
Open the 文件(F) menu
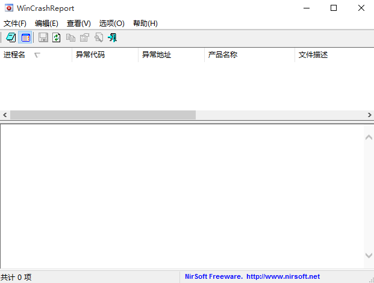(x=15, y=24)
